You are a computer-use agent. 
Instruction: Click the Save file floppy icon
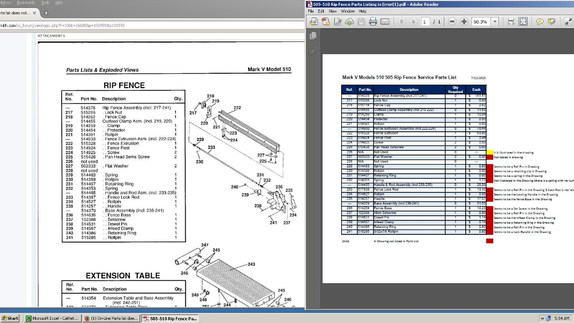pyautogui.click(x=361, y=22)
